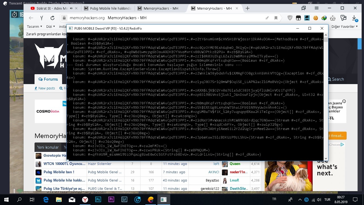Click loFt last poster name

pos(216,164)
